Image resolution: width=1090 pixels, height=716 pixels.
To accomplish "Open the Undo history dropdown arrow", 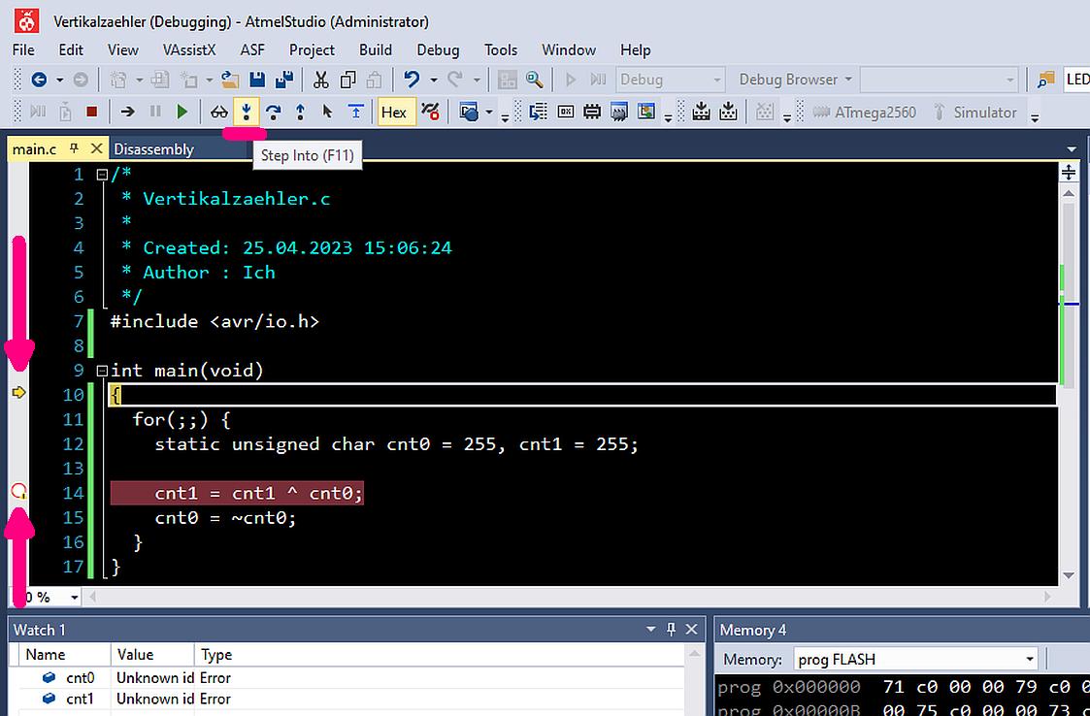I will click(x=434, y=80).
